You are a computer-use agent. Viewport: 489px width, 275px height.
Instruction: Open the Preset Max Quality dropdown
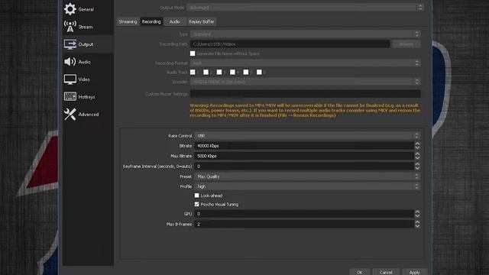[x=307, y=176]
